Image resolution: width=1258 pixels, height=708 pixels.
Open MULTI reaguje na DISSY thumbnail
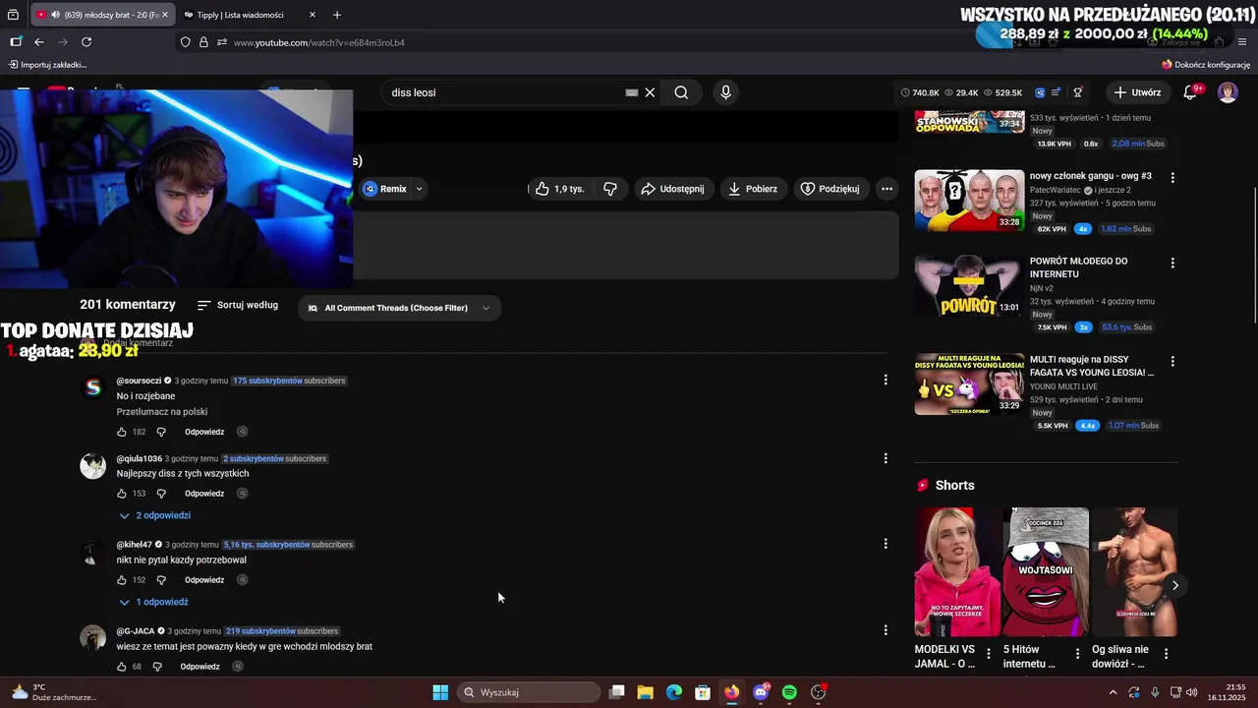pos(969,384)
